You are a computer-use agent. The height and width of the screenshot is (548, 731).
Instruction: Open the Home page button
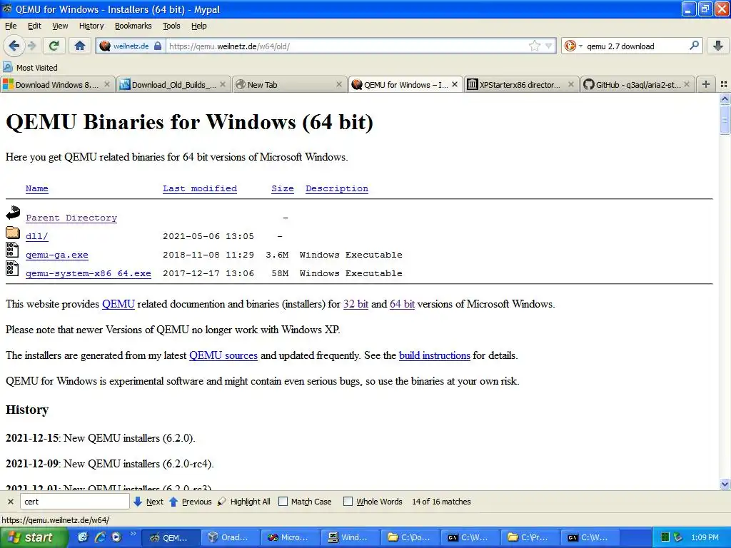pos(80,46)
